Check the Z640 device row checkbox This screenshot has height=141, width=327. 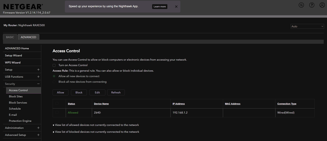tap(57, 112)
